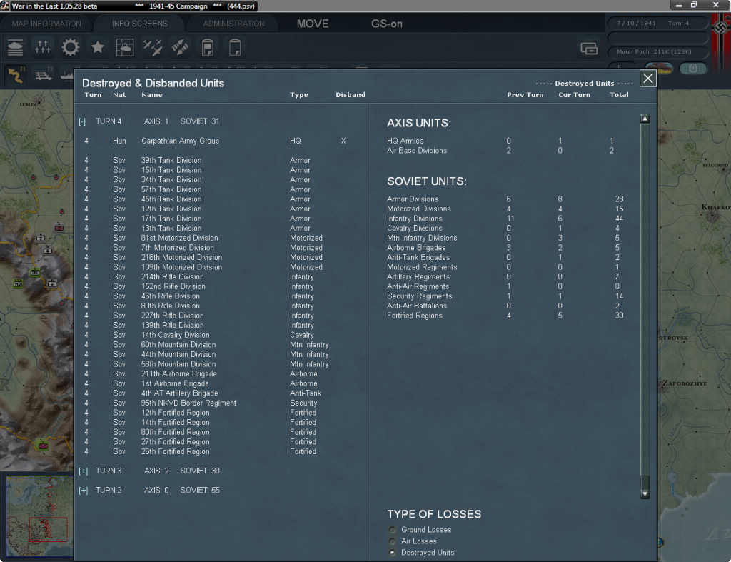Screen dimensions: 731x562
Task: Click the Kharkov city label on map
Action: tap(716, 206)
